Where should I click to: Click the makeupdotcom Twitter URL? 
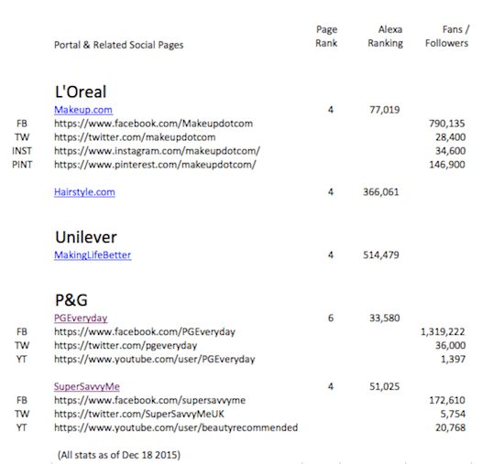pos(135,137)
